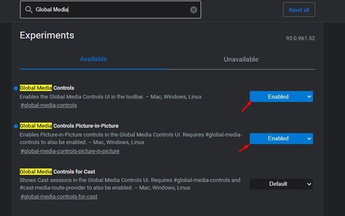This screenshot has height=216, width=345.
Task: Clear the search box with X icon
Action: click(x=193, y=10)
